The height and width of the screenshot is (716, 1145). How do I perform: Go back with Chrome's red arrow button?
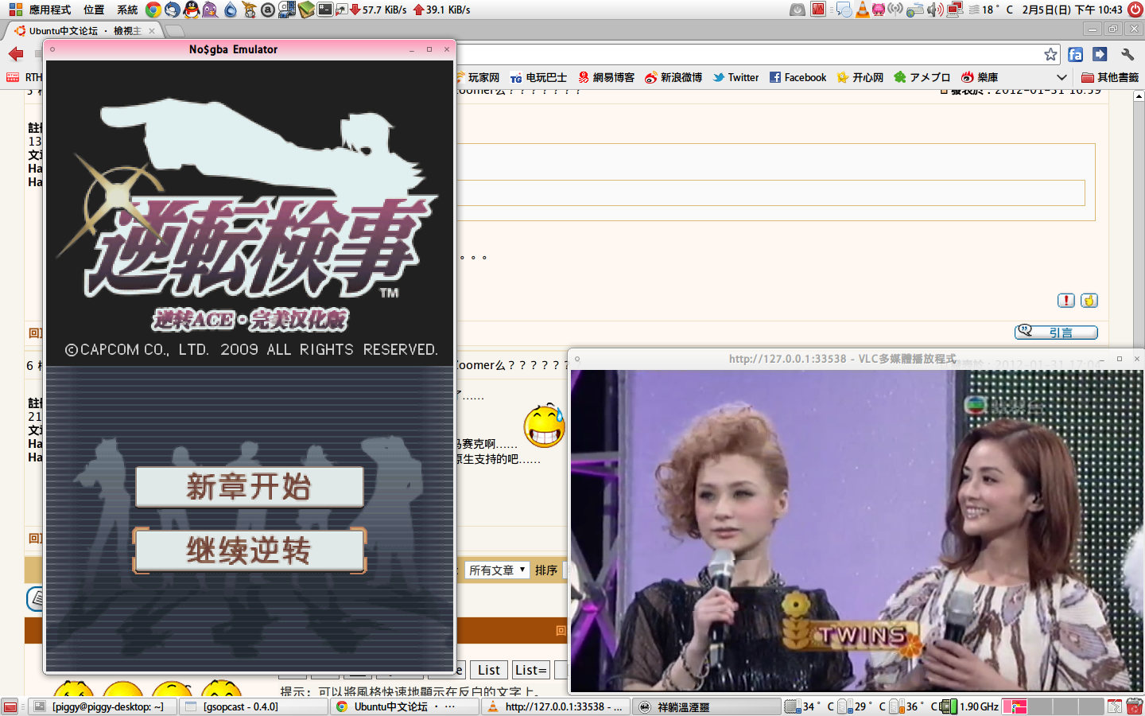(x=16, y=54)
